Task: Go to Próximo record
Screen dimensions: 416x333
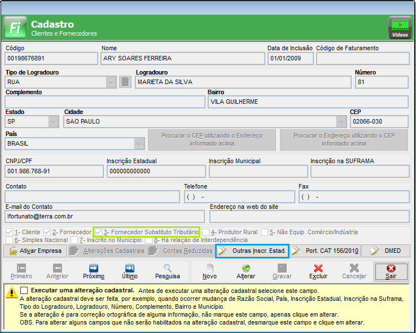Action: coord(94,271)
